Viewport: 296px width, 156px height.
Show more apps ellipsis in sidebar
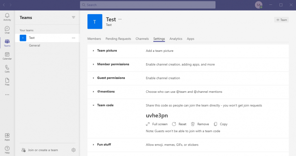point(7,95)
